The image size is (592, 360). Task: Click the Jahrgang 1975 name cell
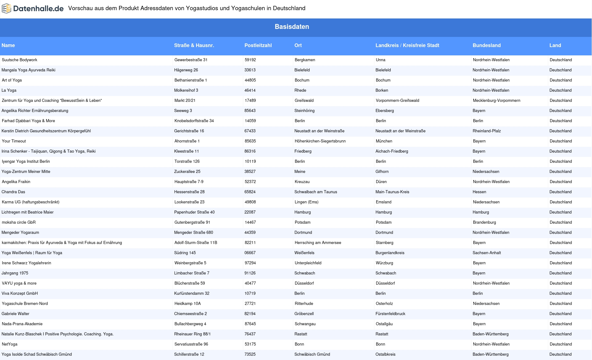coord(15,273)
